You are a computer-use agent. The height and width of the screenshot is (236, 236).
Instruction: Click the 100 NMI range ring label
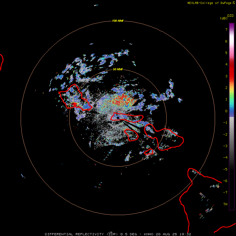(x=118, y=21)
